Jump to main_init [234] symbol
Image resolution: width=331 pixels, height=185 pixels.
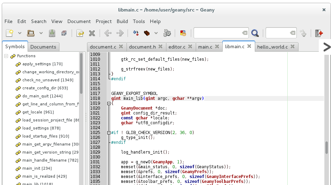tap(37, 168)
